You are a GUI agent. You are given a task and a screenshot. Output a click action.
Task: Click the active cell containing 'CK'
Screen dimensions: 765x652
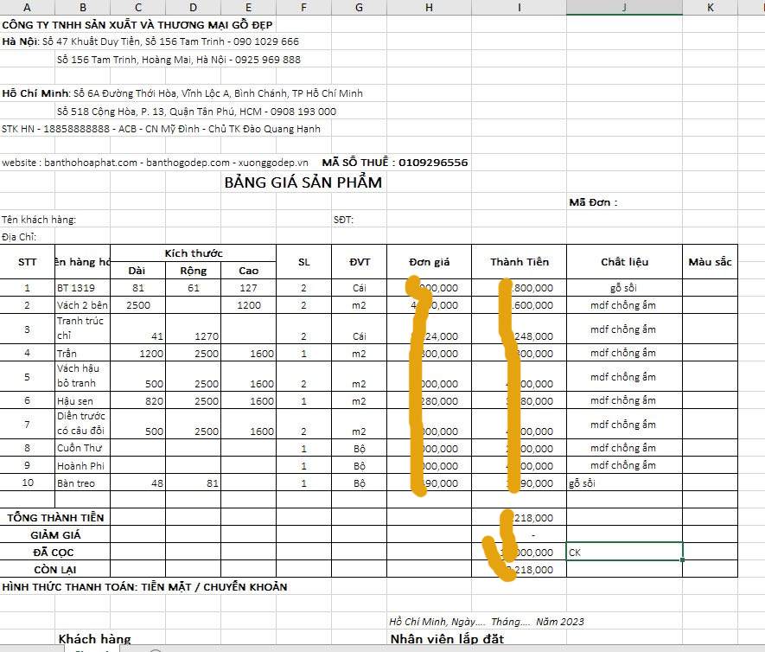(624, 552)
